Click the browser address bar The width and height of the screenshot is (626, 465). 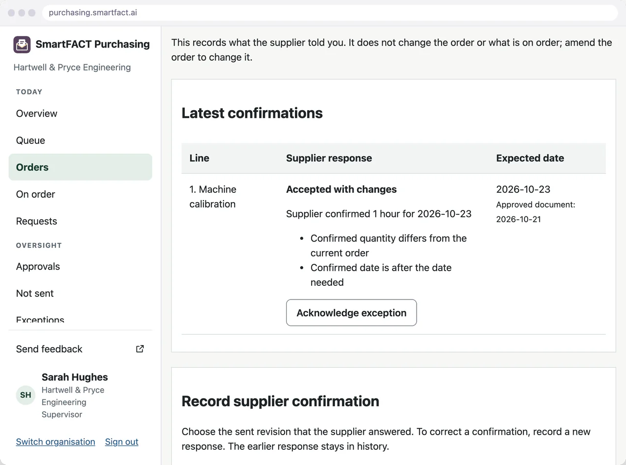coord(330,13)
